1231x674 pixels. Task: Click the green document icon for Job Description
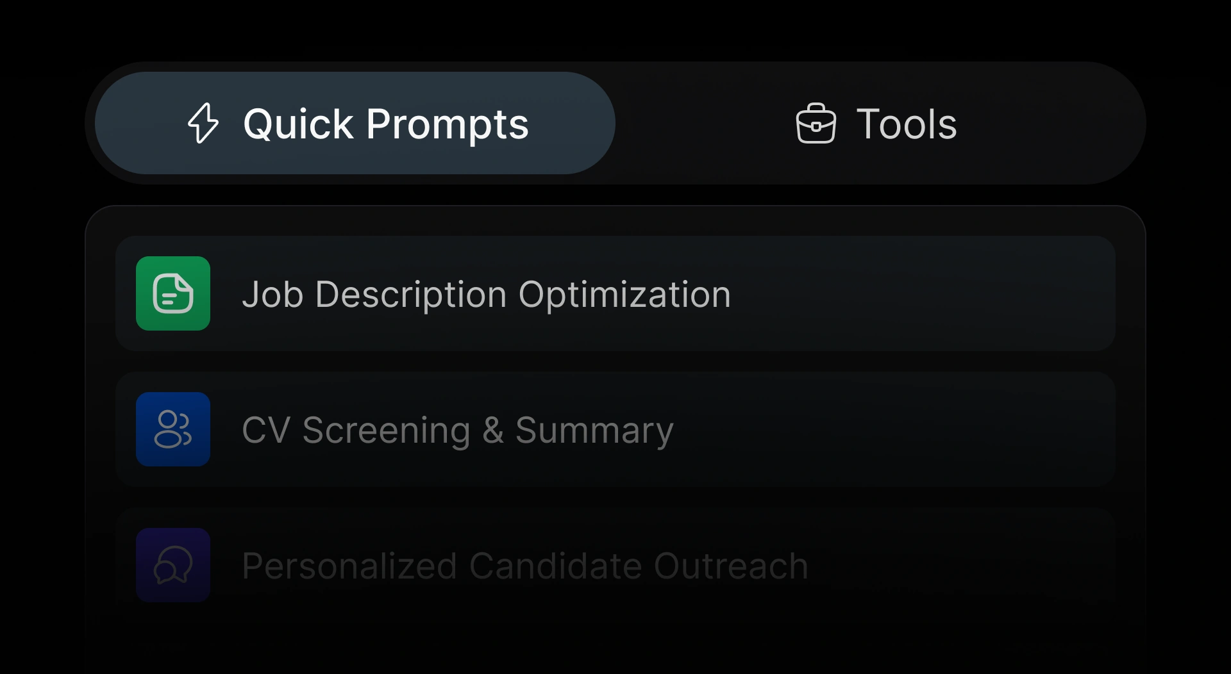point(173,293)
